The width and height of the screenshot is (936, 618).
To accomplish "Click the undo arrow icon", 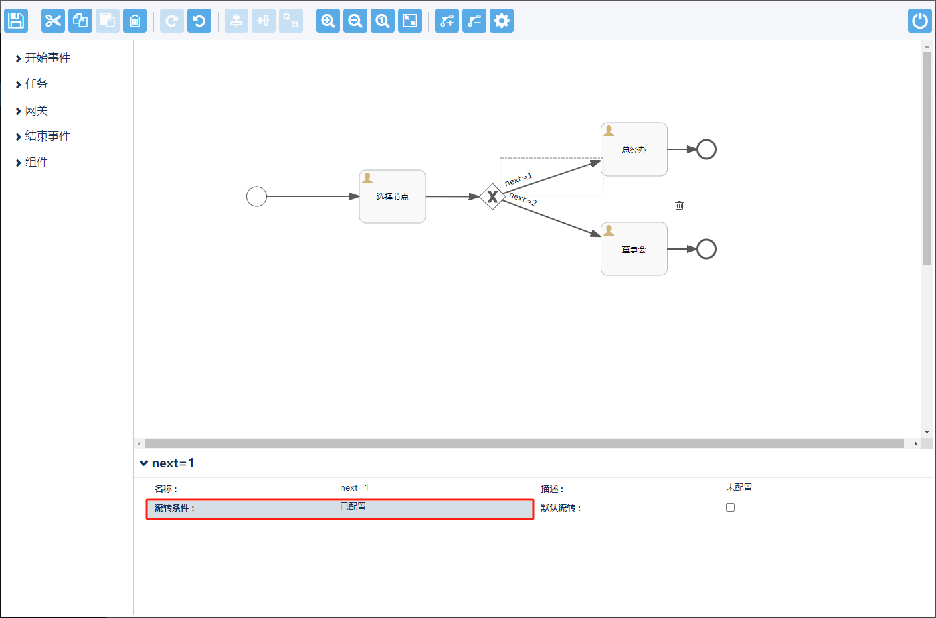I will pos(199,21).
